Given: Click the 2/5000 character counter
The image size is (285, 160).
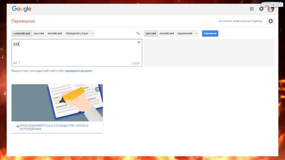Looking at the screenshot, I should coord(136,63).
